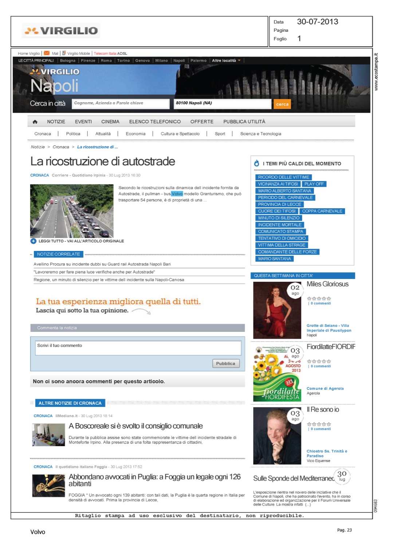401x547 pixels.
Task: Click the home icon in navigation bar
Action: 35,122
